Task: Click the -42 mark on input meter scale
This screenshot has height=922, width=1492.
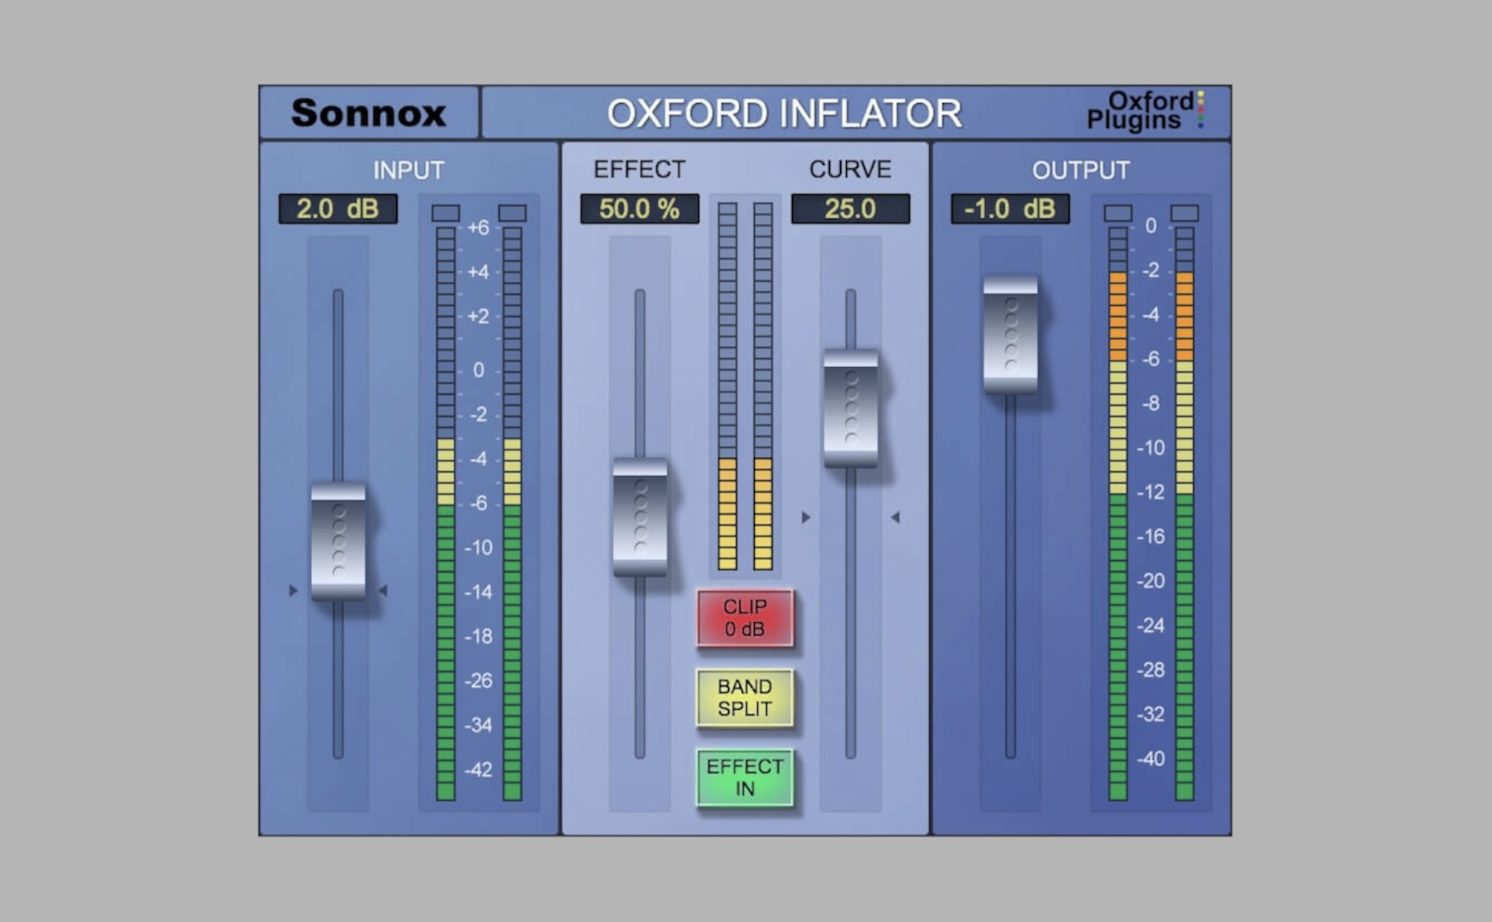Action: click(x=478, y=770)
